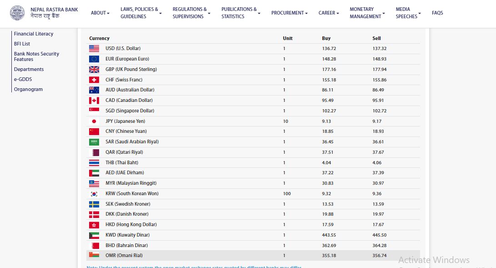Click the Swiss Franc flag icon

coord(94,80)
